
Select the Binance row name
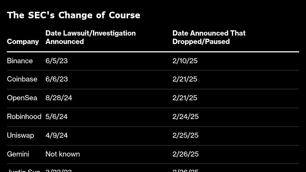tap(20, 61)
